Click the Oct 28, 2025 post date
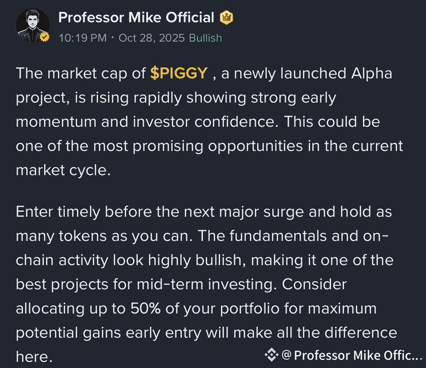Screen dimensions: 426x368 [x=152, y=38]
